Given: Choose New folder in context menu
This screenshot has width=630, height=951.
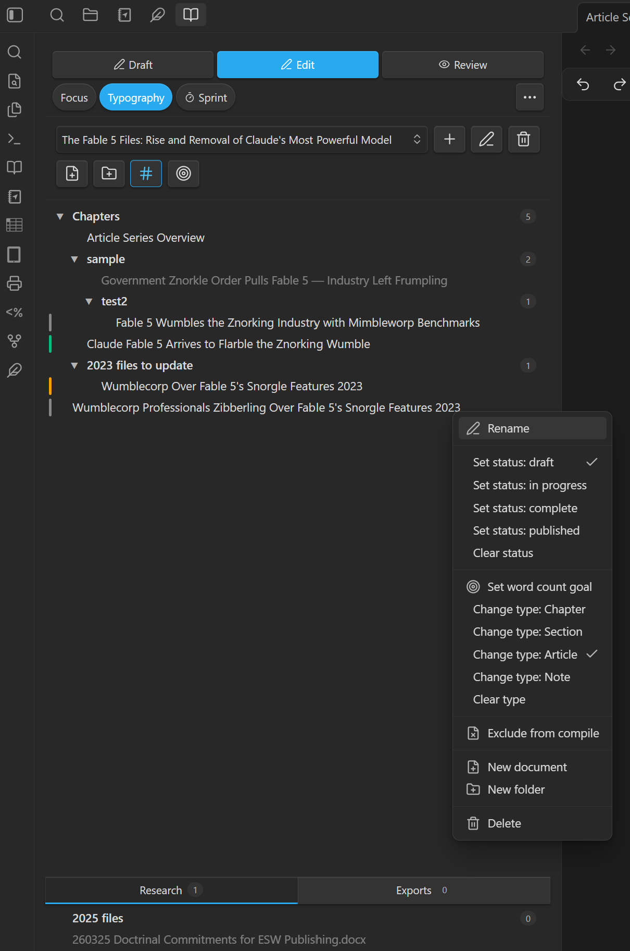Looking at the screenshot, I should [532, 789].
